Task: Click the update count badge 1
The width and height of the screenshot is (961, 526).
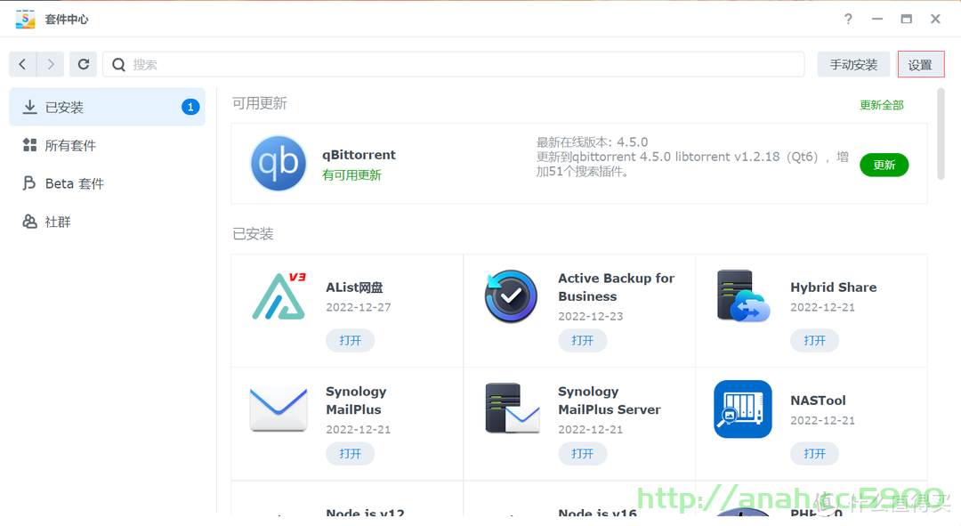Action: click(190, 108)
